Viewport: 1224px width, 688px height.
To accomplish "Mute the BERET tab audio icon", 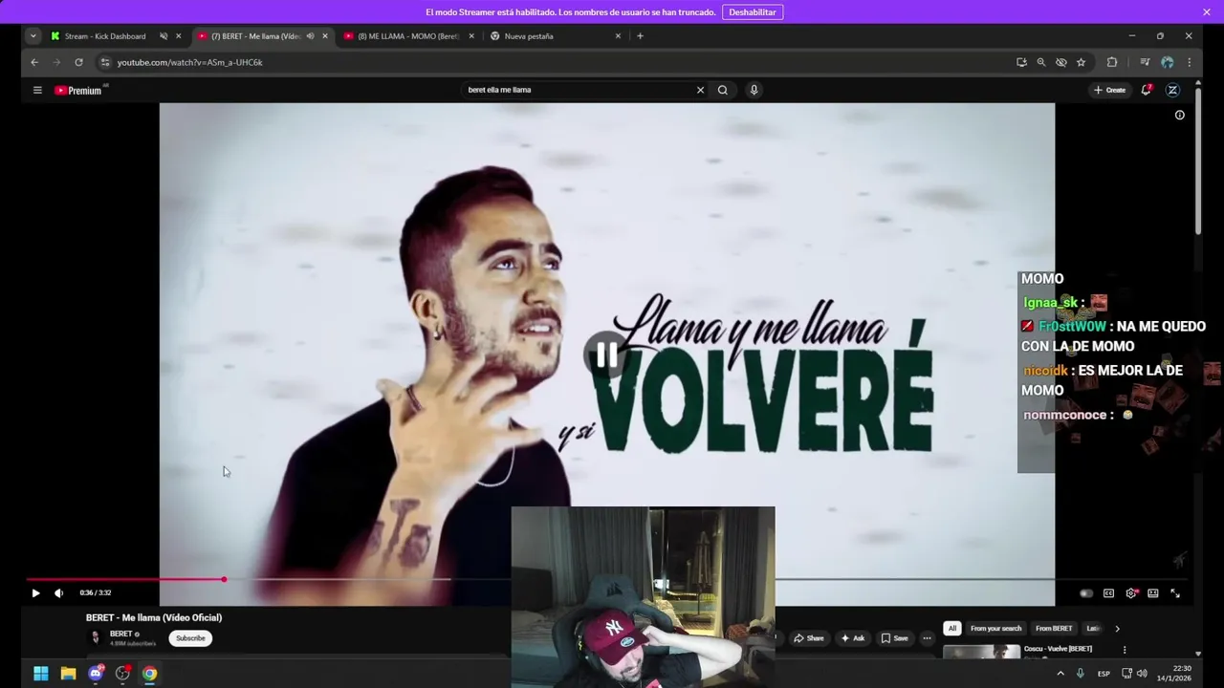I will point(310,36).
